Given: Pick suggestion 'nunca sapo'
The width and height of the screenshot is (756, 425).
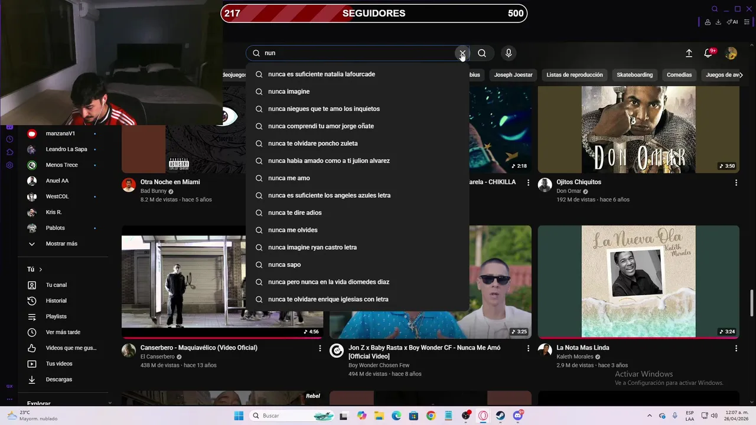Looking at the screenshot, I should pos(357,264).
